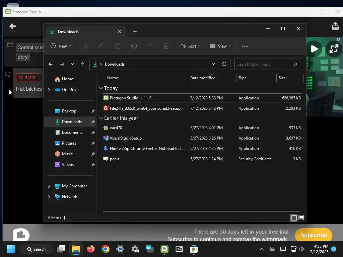343x257 pixels.
Task: Click the Paste icon in Explorer toolbar
Action: [118, 46]
